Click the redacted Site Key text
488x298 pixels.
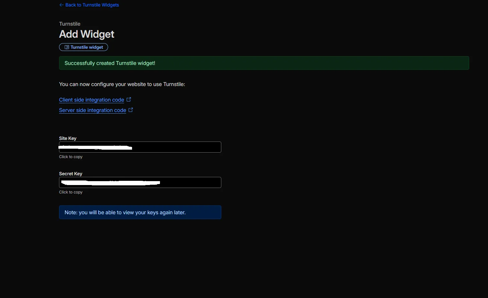point(96,147)
